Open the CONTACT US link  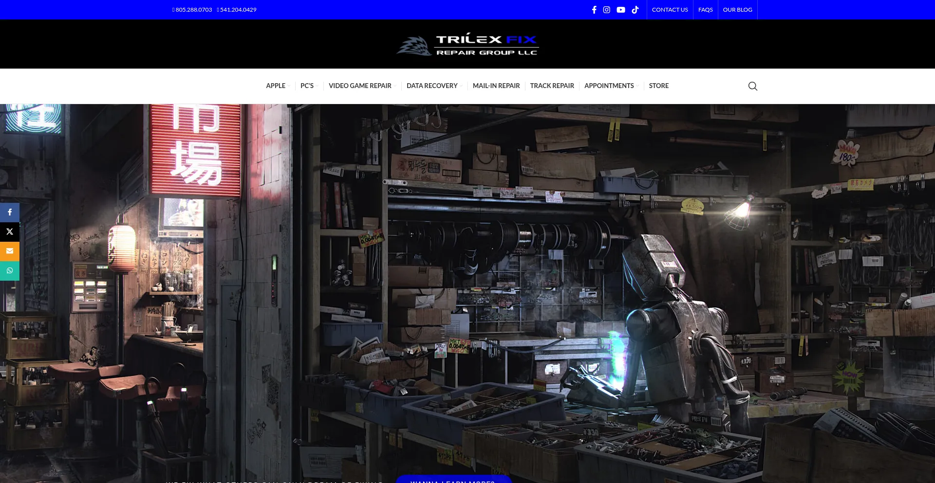tap(670, 9)
